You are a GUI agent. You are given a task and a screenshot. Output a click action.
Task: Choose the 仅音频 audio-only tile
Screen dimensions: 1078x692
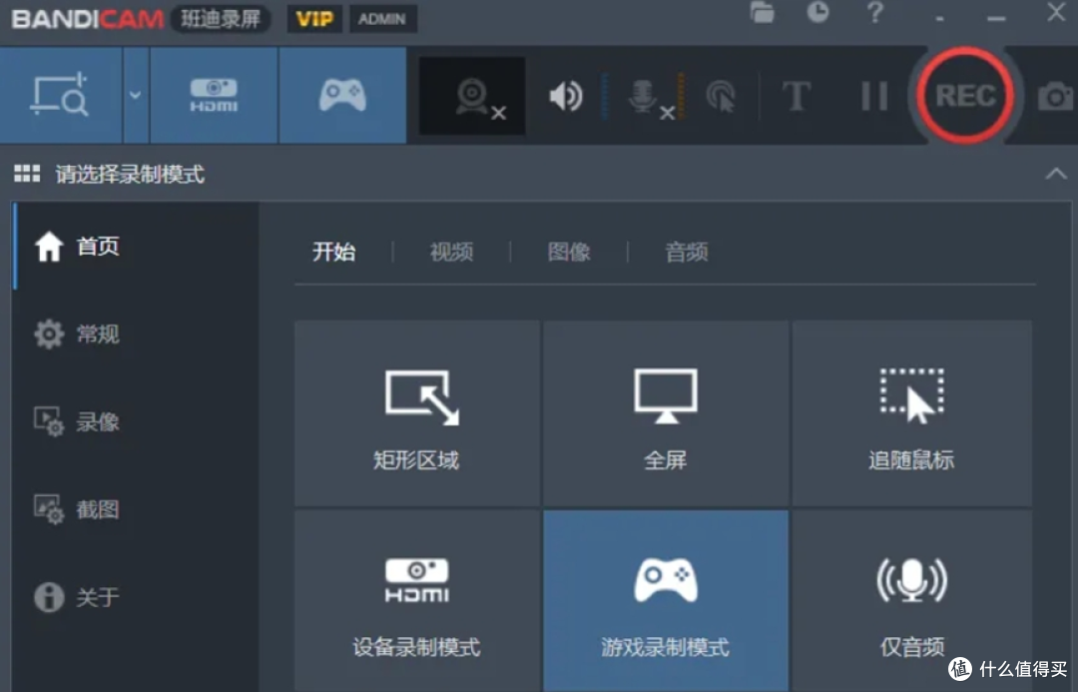click(911, 600)
